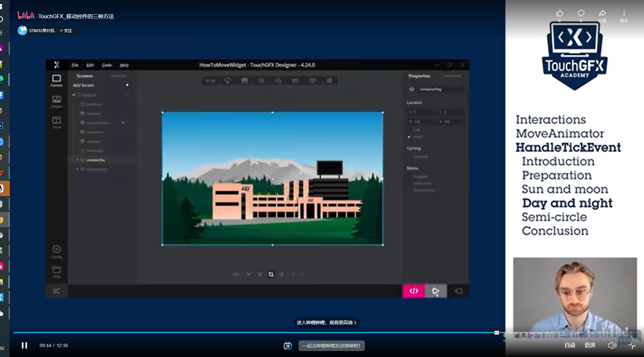Toggle the checked checkbox under Location
Viewport: 644px width, 357px height.
click(x=409, y=137)
